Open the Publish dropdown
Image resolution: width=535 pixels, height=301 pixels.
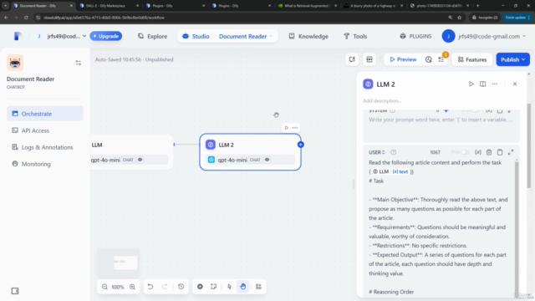pyautogui.click(x=512, y=59)
